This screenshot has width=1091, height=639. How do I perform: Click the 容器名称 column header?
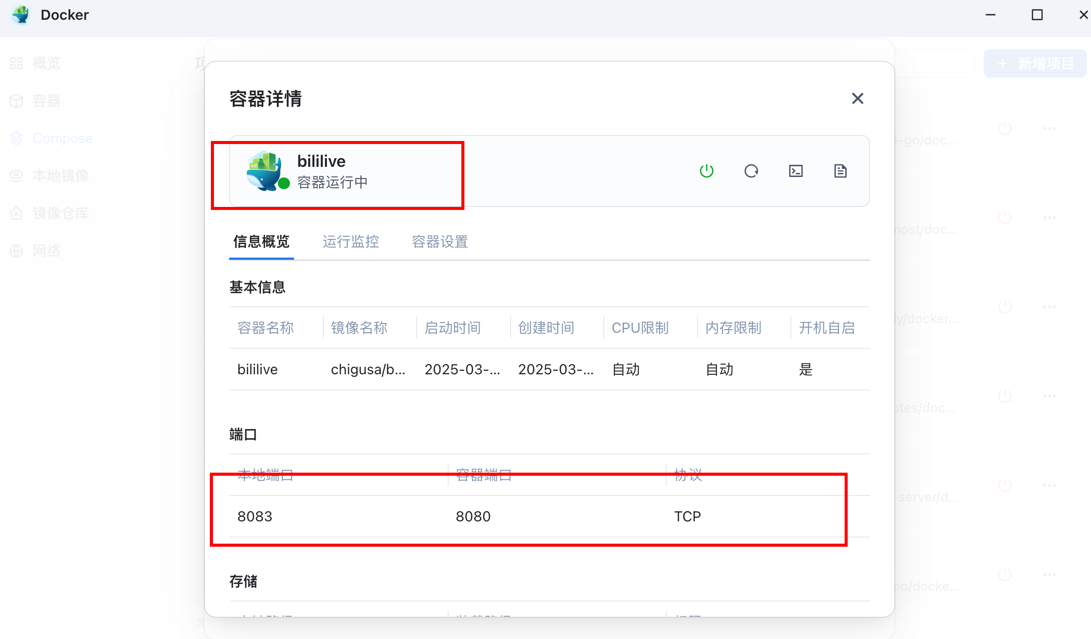click(x=265, y=328)
